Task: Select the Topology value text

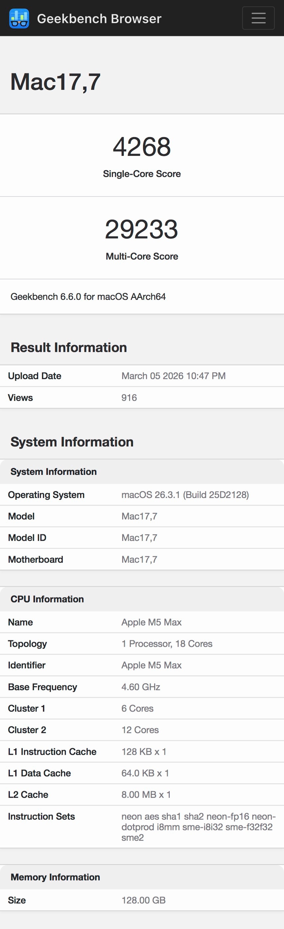Action: [x=167, y=644]
